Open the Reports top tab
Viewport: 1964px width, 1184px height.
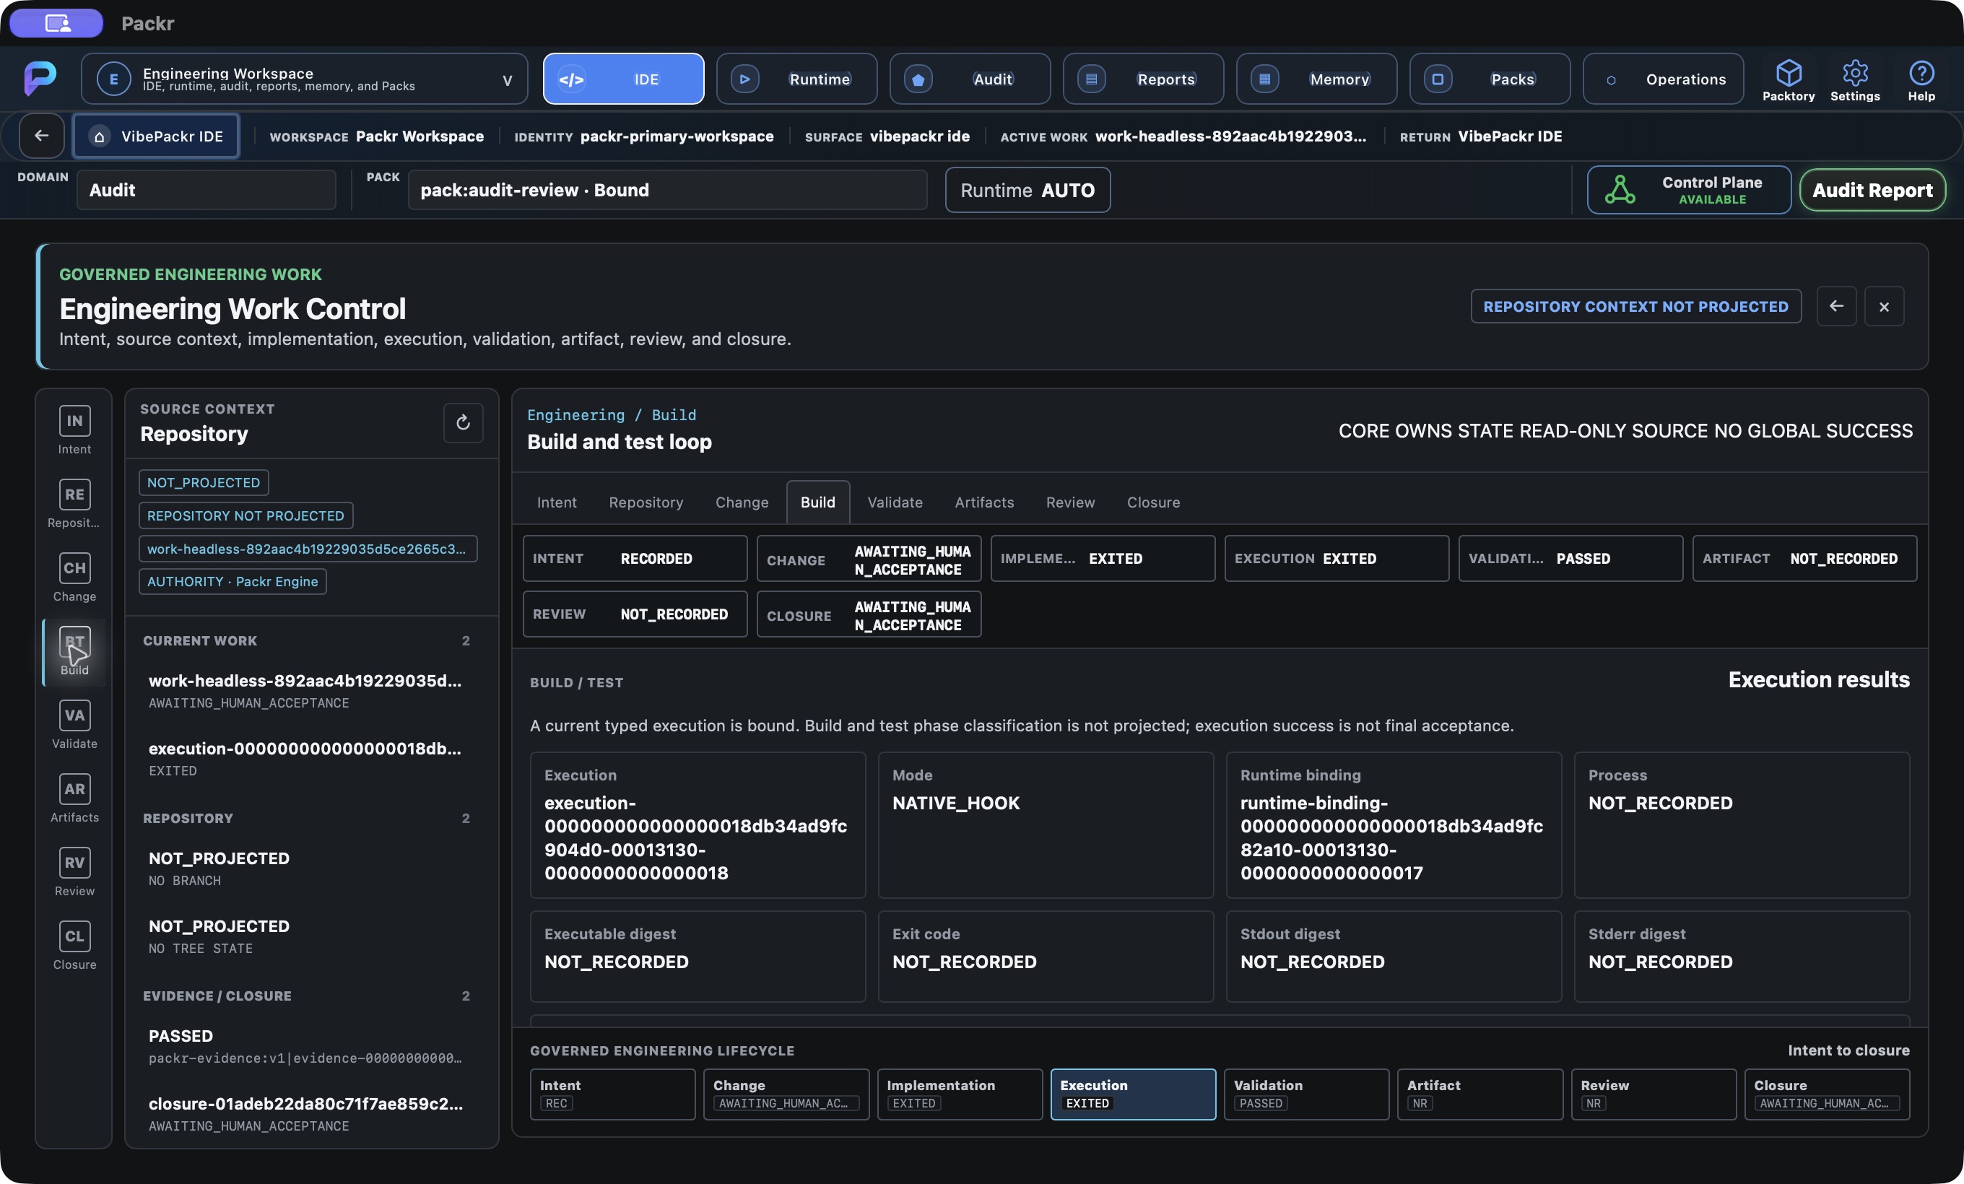[x=1143, y=79]
